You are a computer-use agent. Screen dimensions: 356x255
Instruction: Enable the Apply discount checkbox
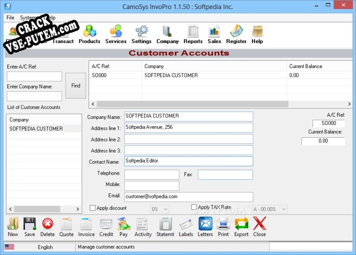(93, 208)
